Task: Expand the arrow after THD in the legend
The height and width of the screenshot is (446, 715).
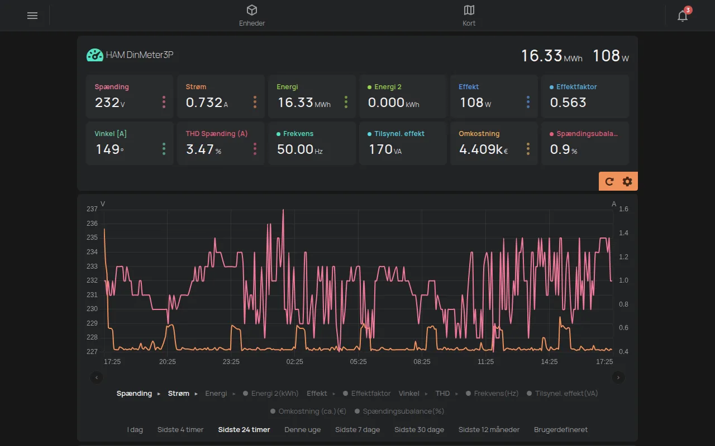Action: 456,394
